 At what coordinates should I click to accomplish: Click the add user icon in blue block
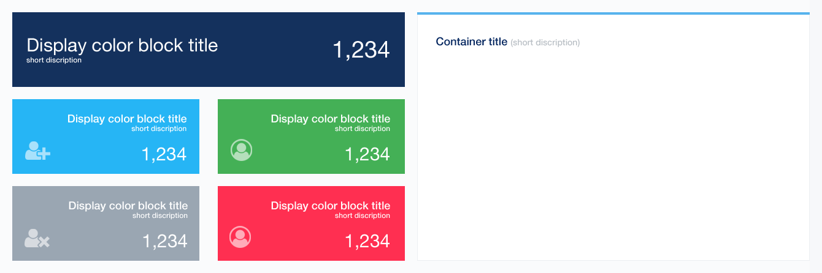[x=37, y=151]
